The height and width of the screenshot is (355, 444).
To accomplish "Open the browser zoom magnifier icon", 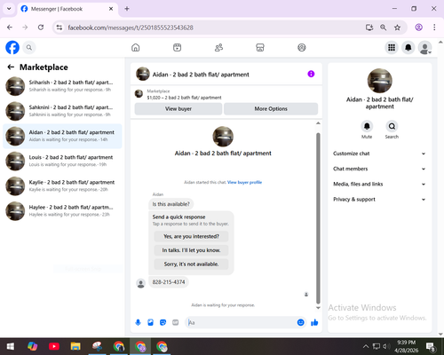I will tap(383, 28).
